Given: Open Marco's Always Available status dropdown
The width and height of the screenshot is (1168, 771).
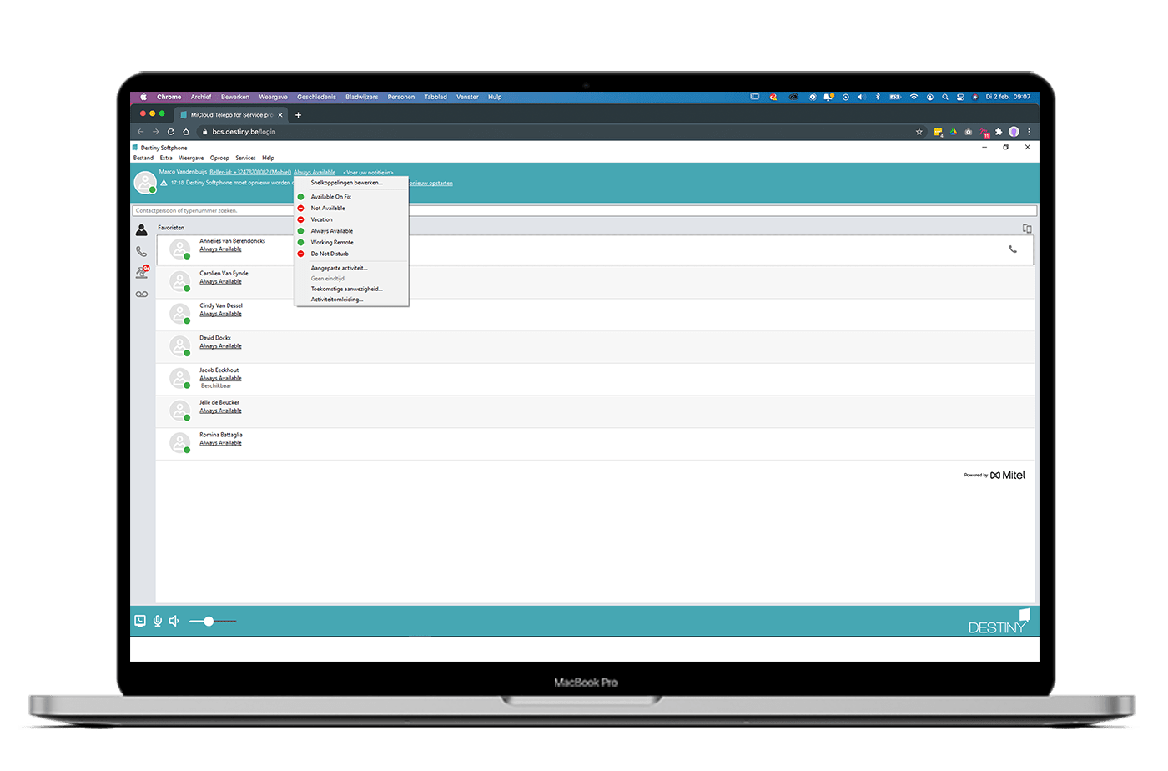Looking at the screenshot, I should click(315, 173).
